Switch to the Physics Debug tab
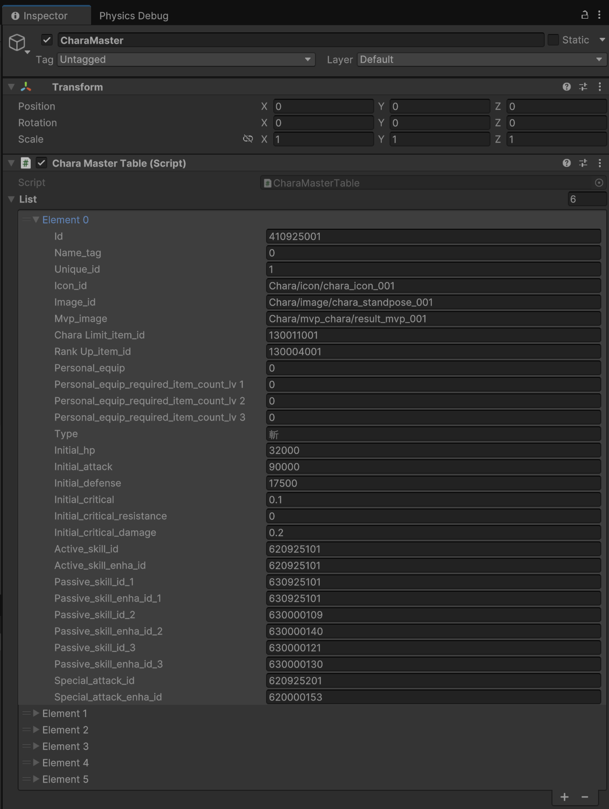Viewport: 609px width, 809px height. (133, 16)
